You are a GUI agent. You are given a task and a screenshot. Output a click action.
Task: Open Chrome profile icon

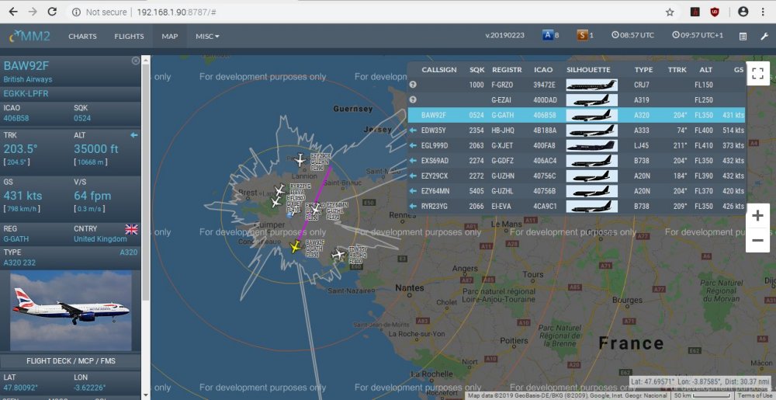click(x=743, y=12)
